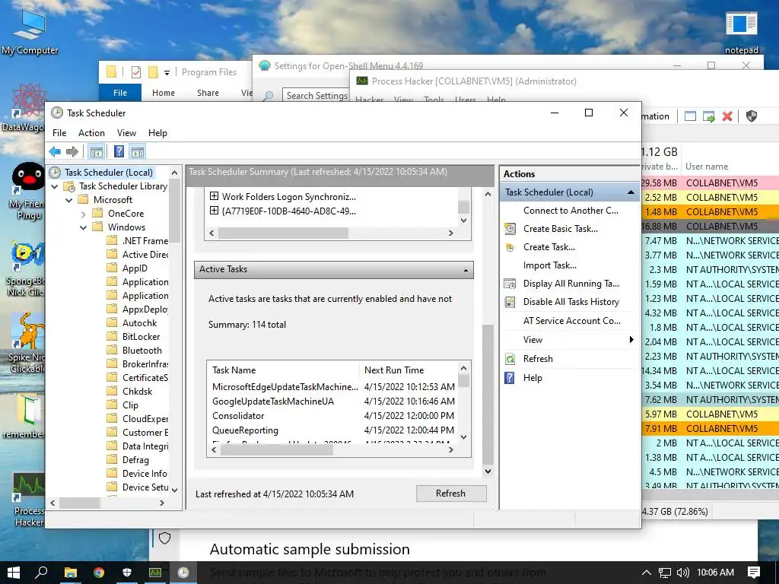Click the Create Task icon in Actions

coord(510,247)
